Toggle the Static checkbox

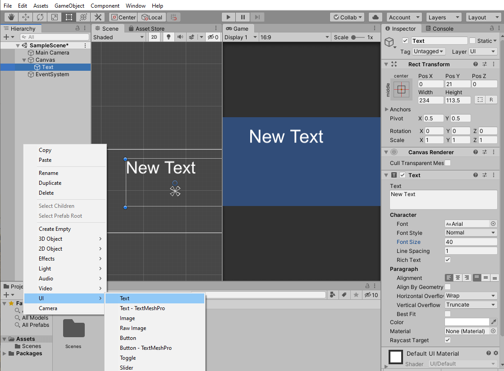pos(472,41)
